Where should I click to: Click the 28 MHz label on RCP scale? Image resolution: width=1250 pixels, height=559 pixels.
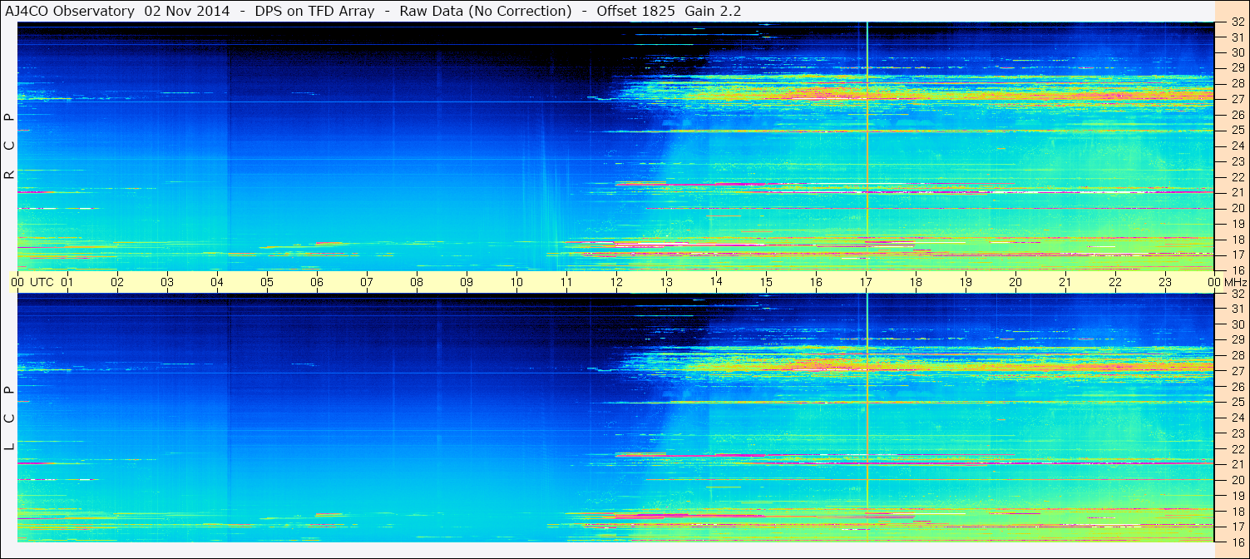tap(1237, 83)
